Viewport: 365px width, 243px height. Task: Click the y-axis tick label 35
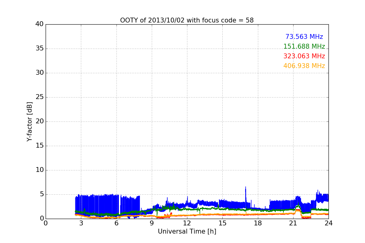pyautogui.click(x=39, y=49)
